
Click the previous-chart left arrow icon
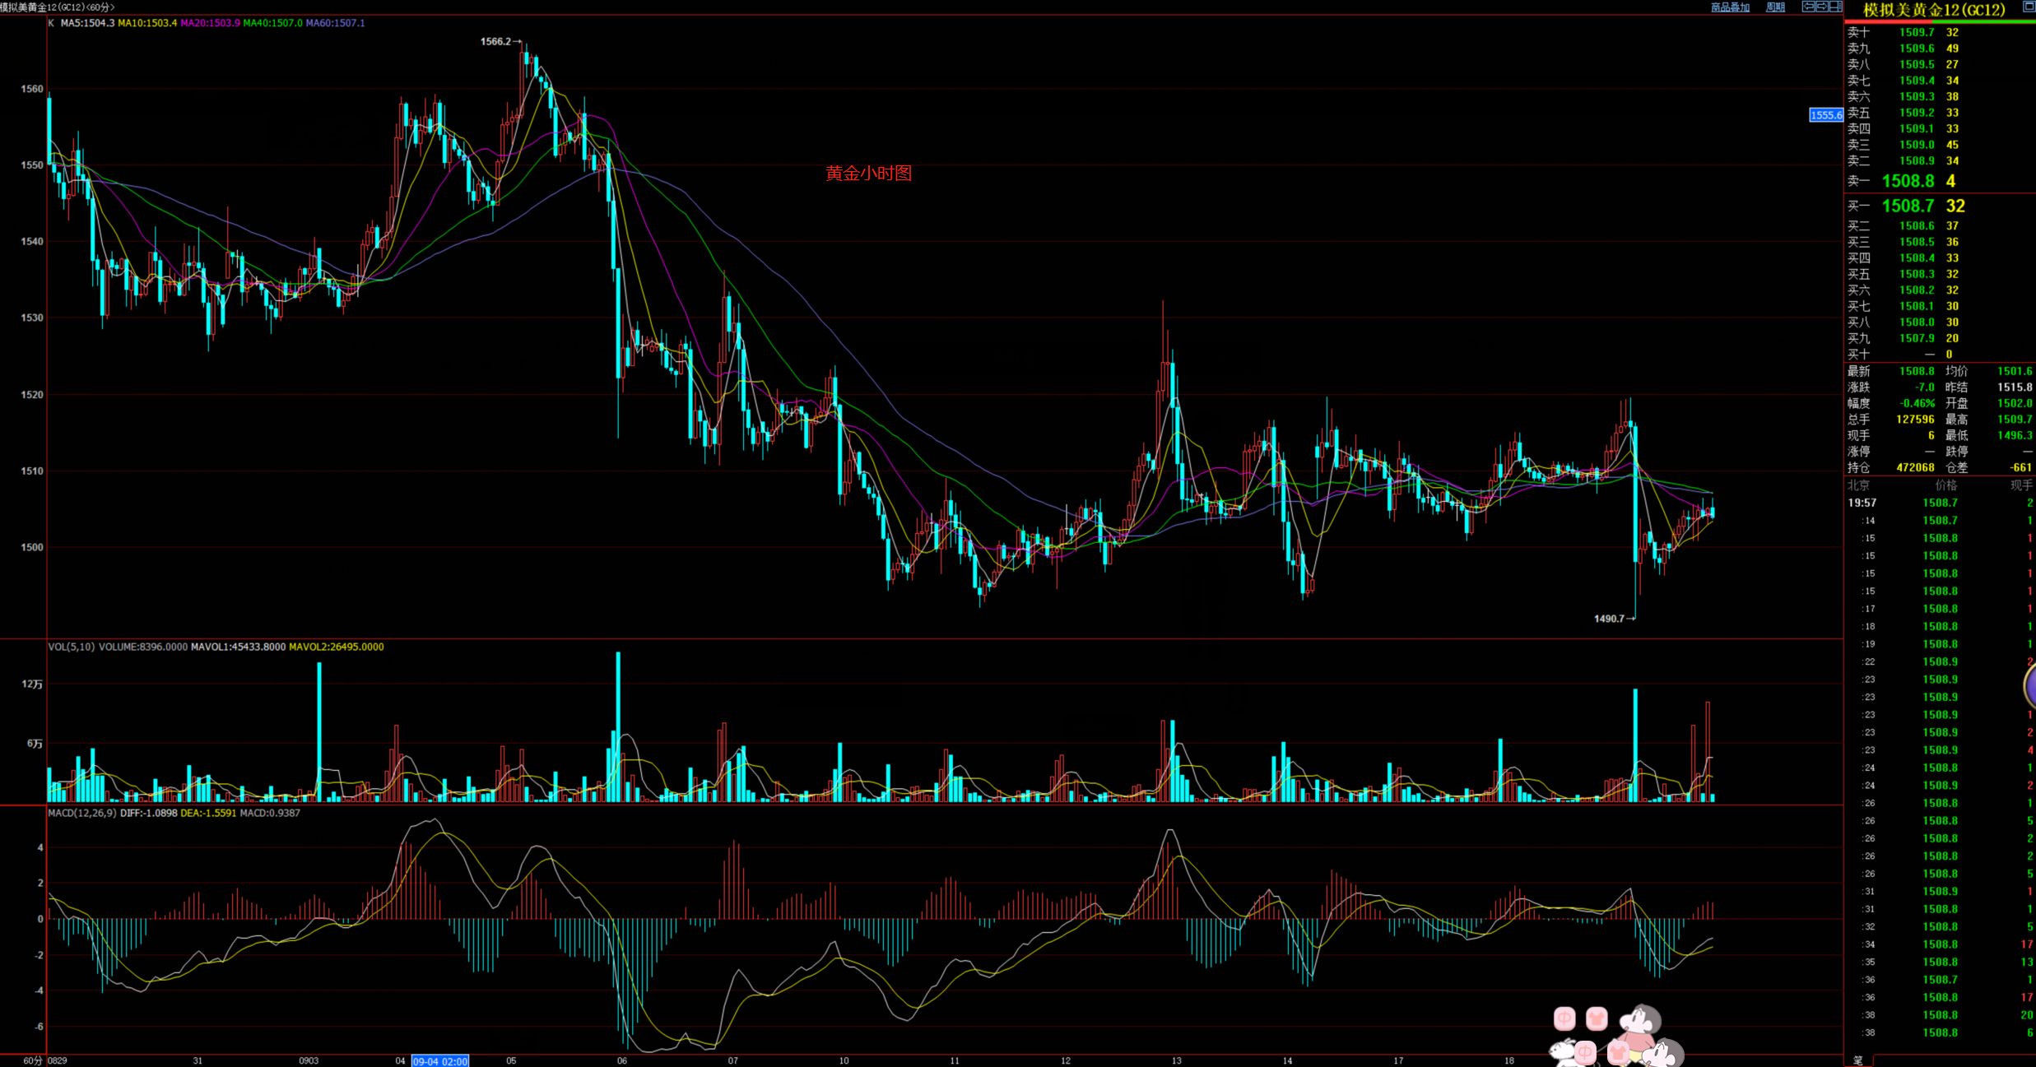[x=1808, y=7]
